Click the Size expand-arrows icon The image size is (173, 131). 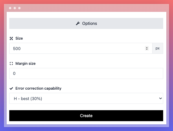click(x=11, y=38)
